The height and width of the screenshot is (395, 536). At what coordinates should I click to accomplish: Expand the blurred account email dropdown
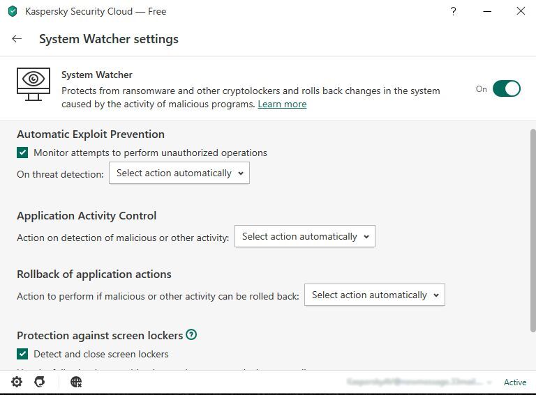click(419, 382)
